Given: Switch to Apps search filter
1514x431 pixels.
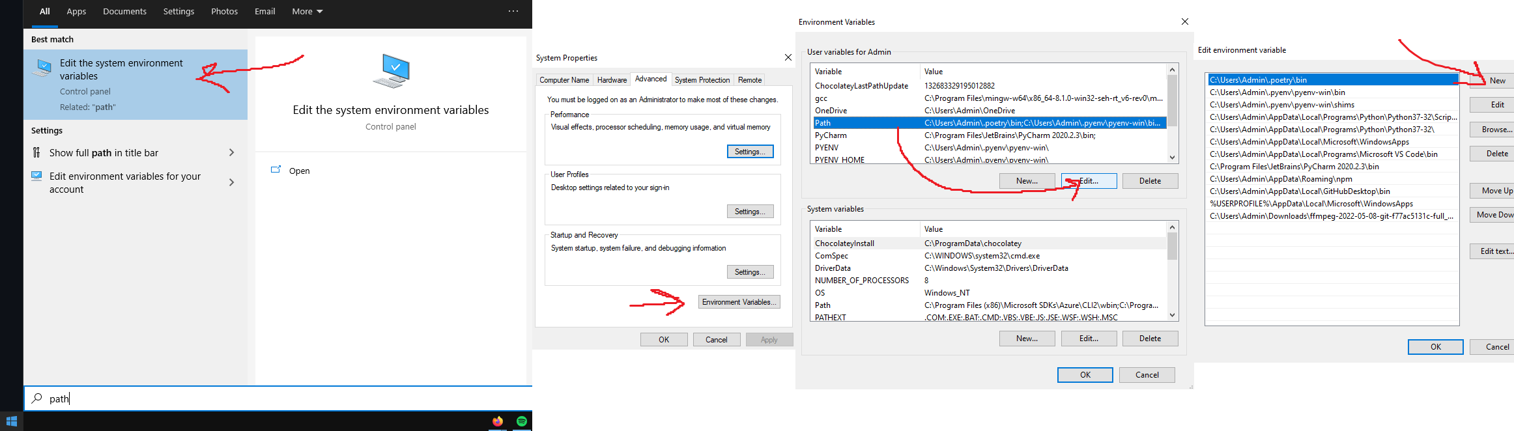Looking at the screenshot, I should [x=76, y=11].
